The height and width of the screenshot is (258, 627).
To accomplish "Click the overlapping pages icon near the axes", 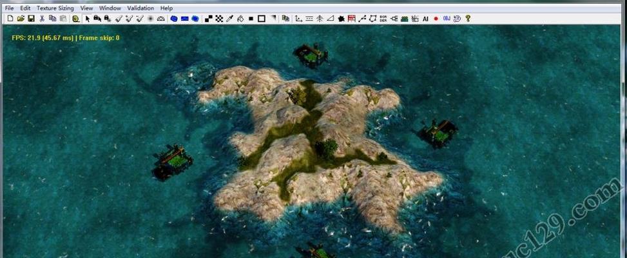I will [285, 19].
